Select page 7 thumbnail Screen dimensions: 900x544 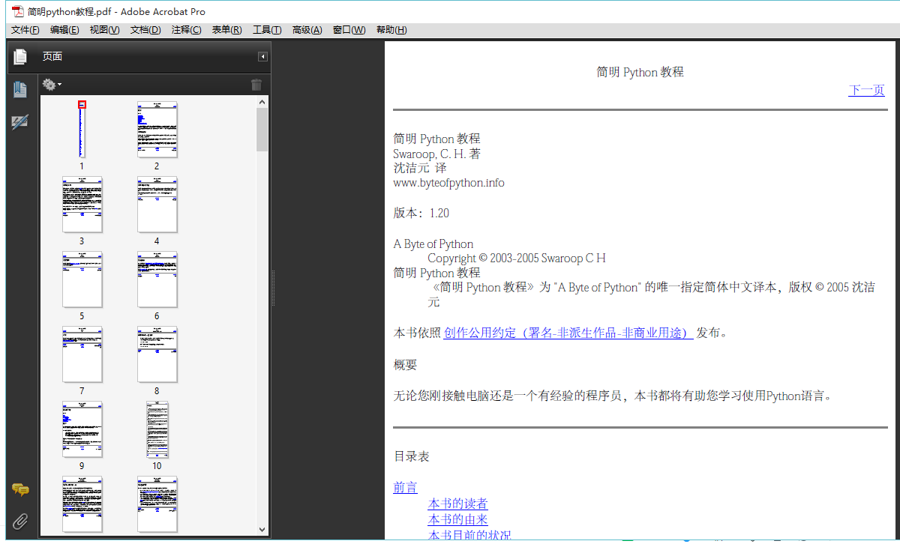click(82, 354)
